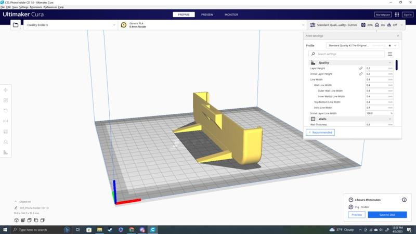
Task: Open File Explorer from taskbar
Action: (99, 230)
